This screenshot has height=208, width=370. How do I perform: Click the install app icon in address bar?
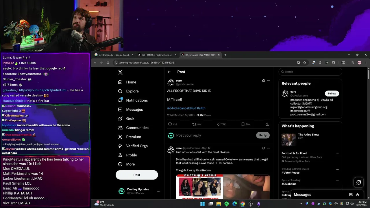[299, 63]
